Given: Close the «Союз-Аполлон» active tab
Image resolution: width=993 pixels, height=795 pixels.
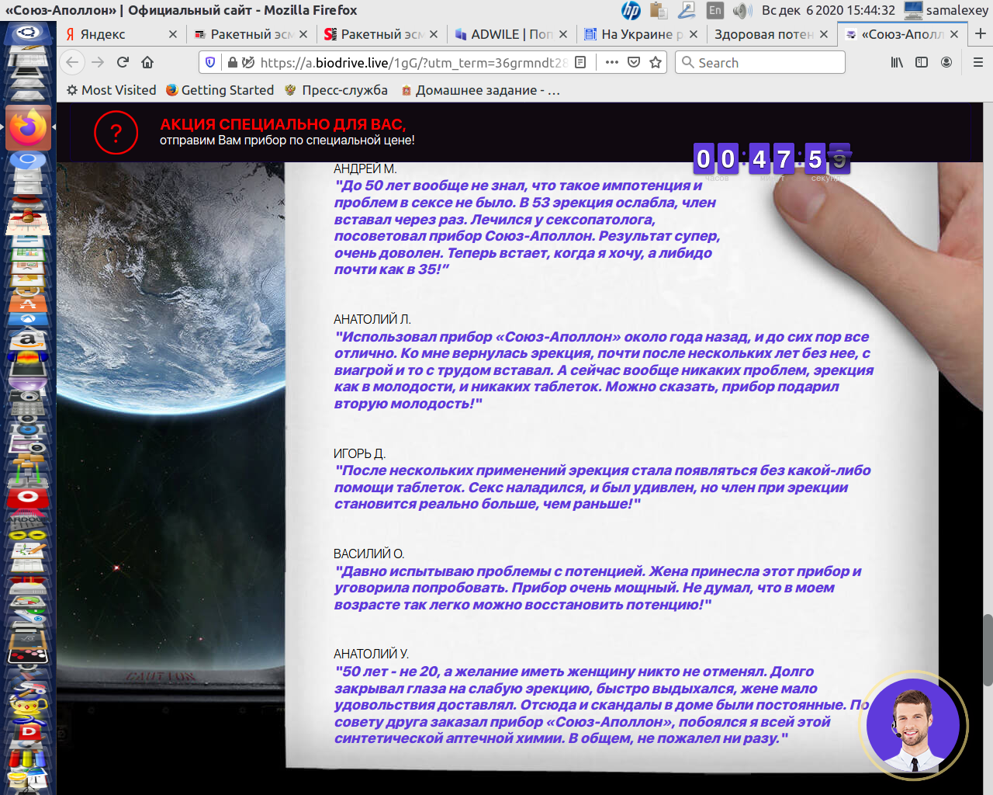Looking at the screenshot, I should click(954, 34).
